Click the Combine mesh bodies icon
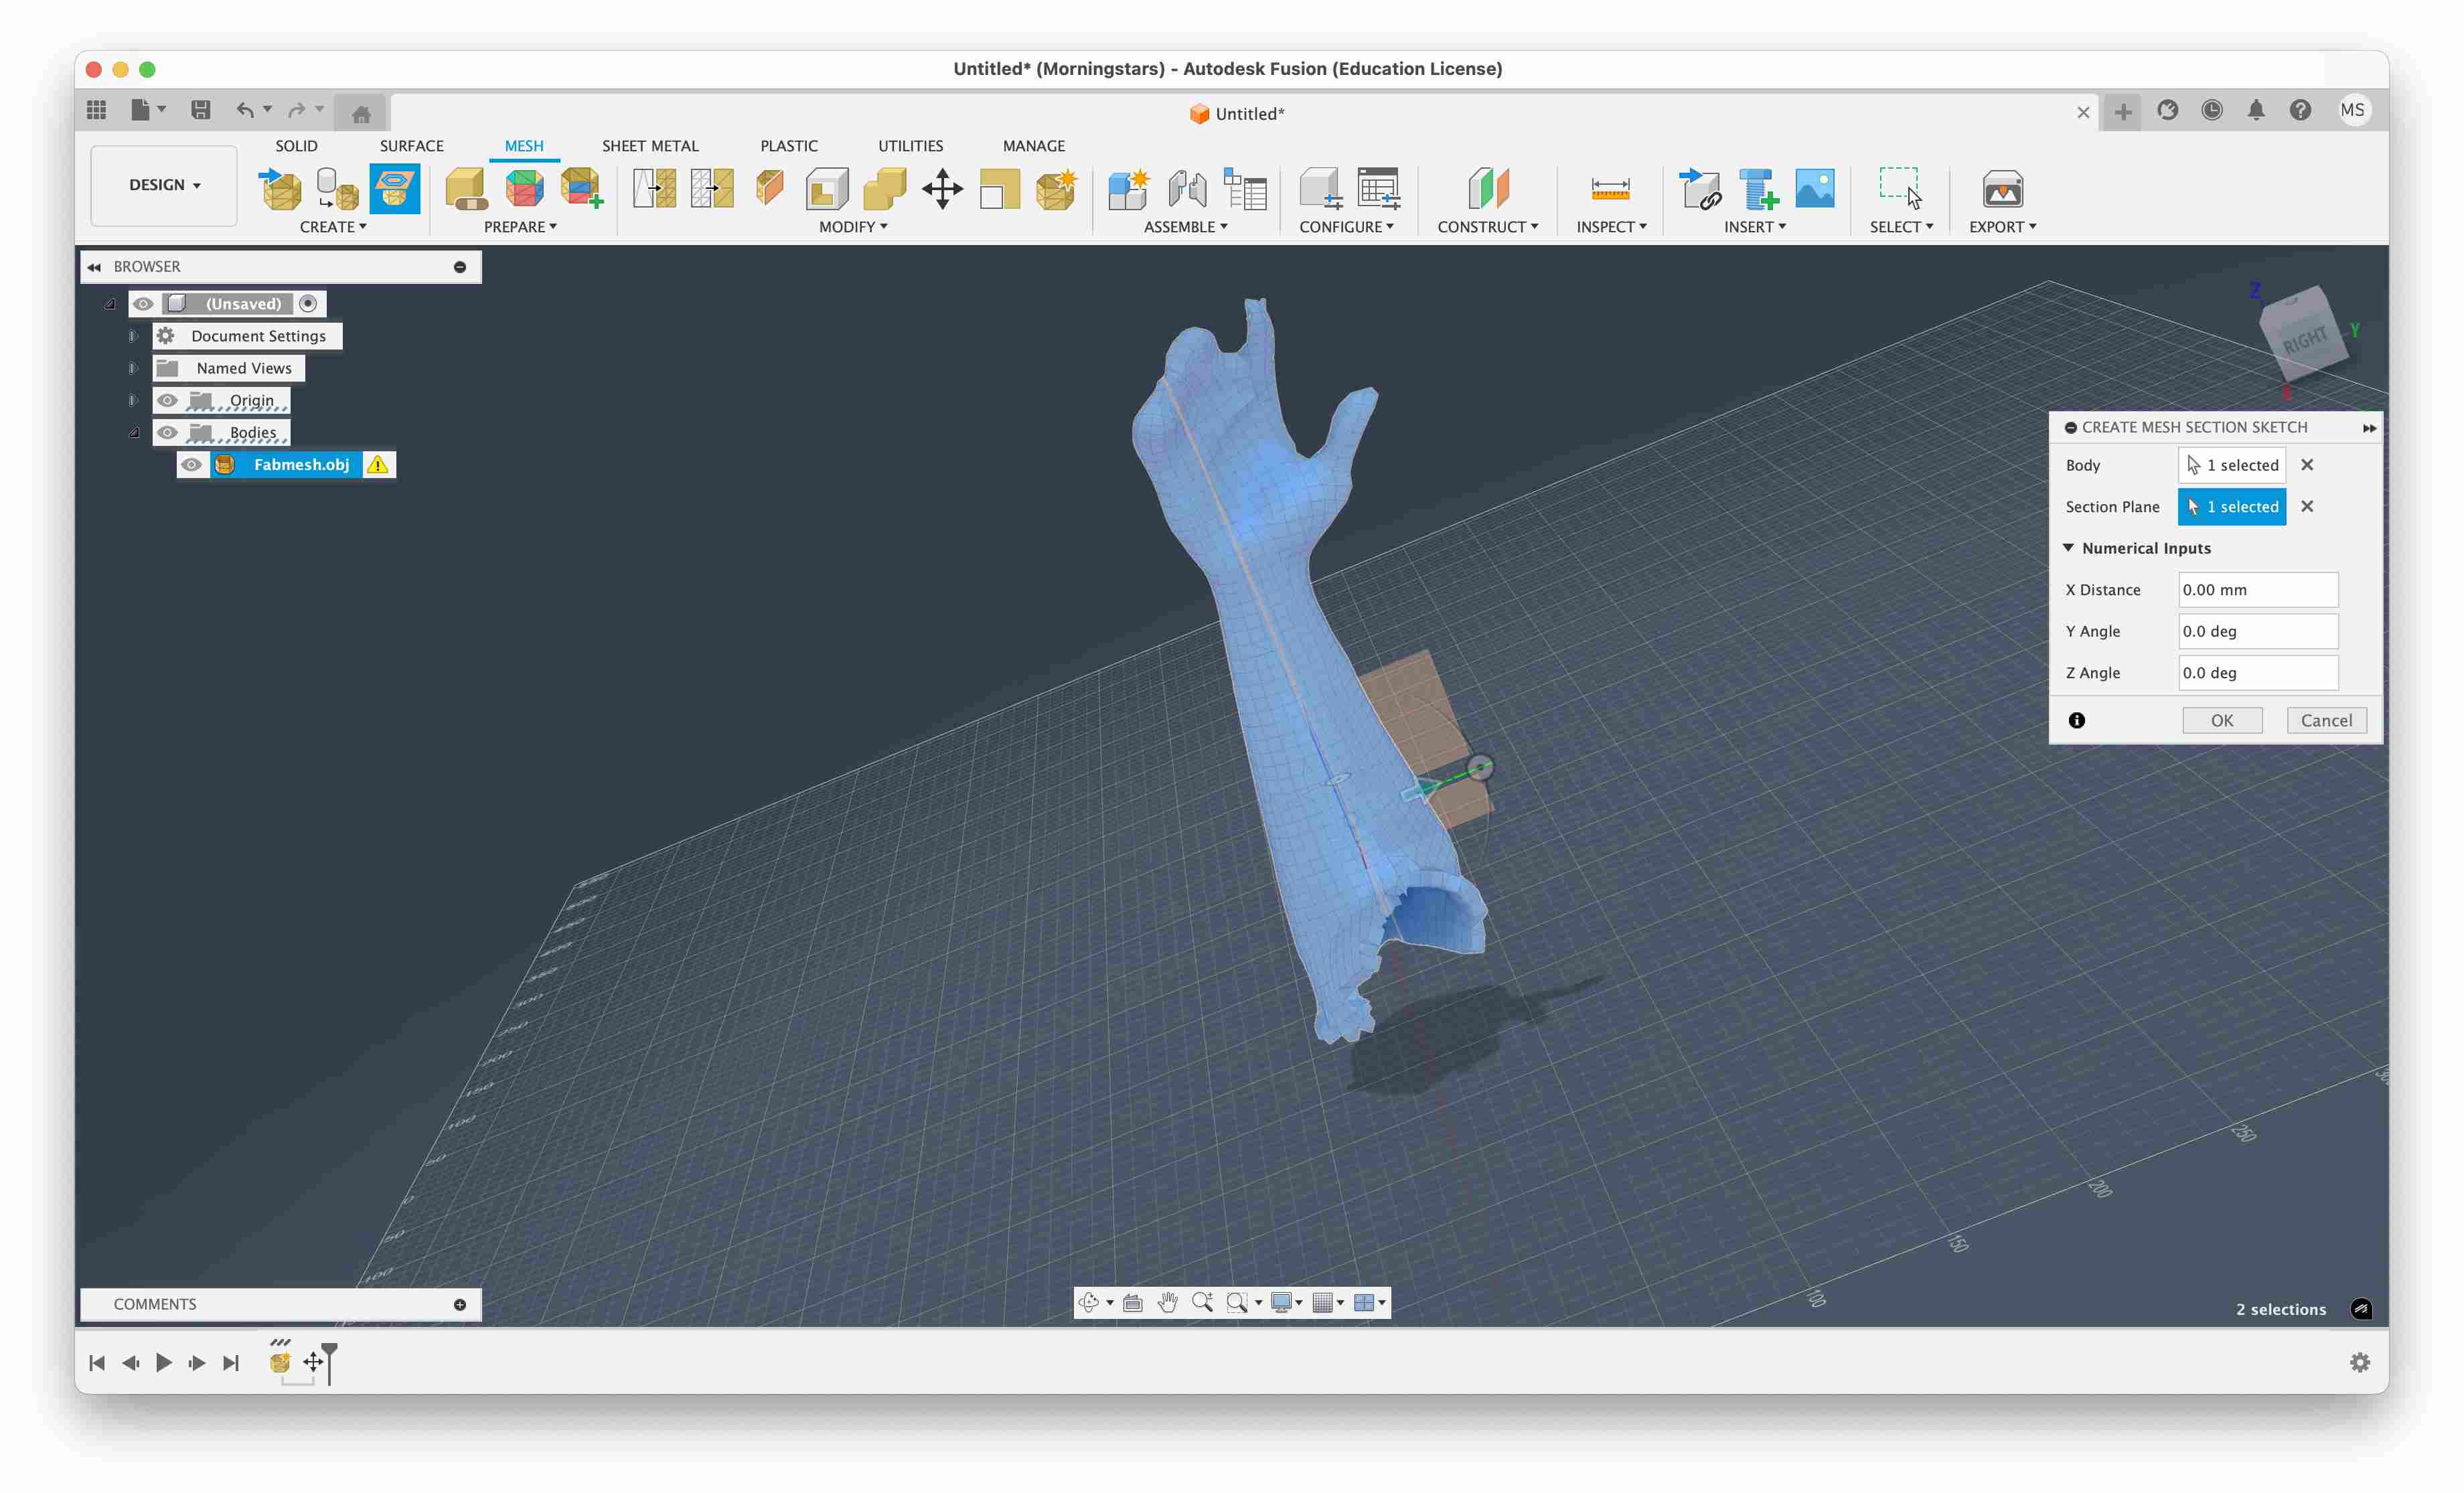The image size is (2464, 1493). [x=884, y=189]
